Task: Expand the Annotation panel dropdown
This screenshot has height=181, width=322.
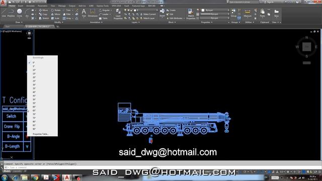Action: point(96,22)
